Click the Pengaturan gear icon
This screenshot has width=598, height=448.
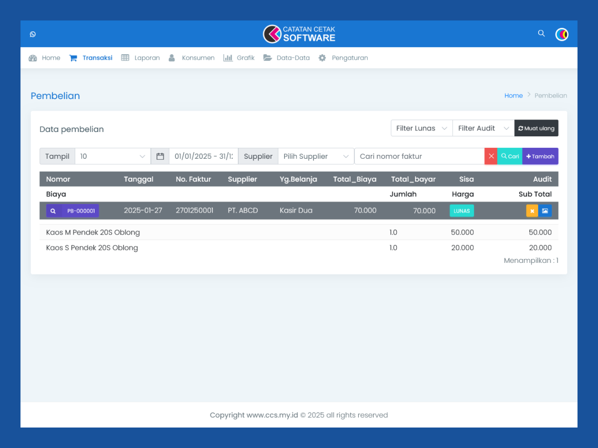pos(322,58)
